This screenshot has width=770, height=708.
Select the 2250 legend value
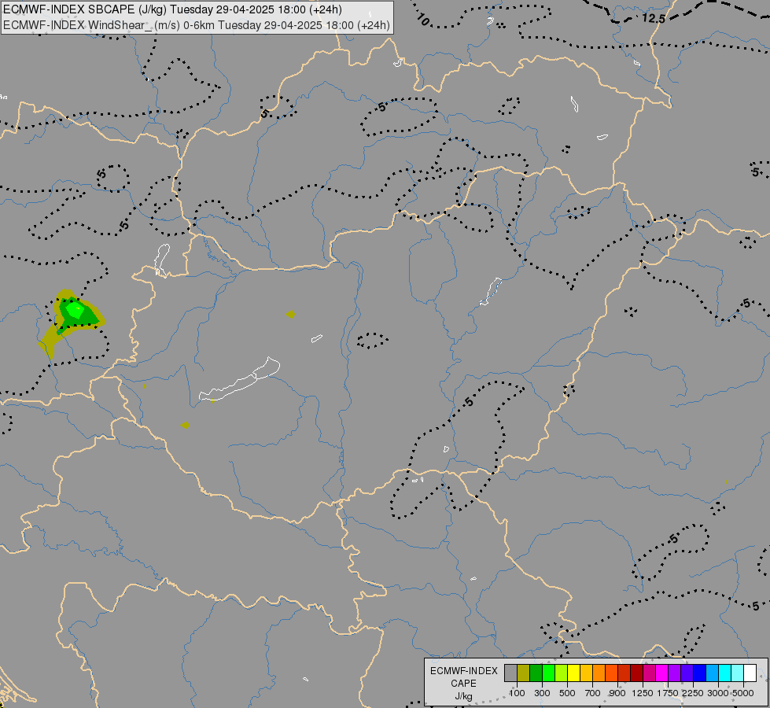point(692,693)
